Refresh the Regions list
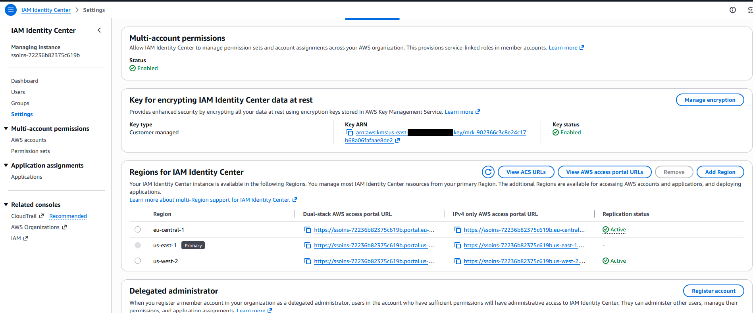This screenshot has width=753, height=313. (x=488, y=172)
